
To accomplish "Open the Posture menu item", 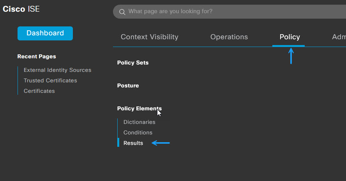I will 128,85.
